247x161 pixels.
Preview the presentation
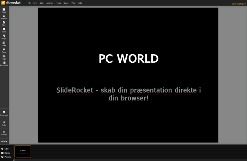click(6, 157)
